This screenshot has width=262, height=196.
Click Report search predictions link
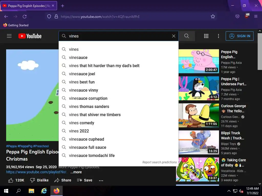tap(159, 162)
